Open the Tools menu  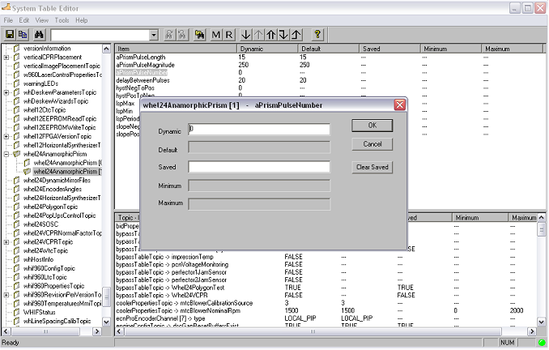pyautogui.click(x=62, y=20)
